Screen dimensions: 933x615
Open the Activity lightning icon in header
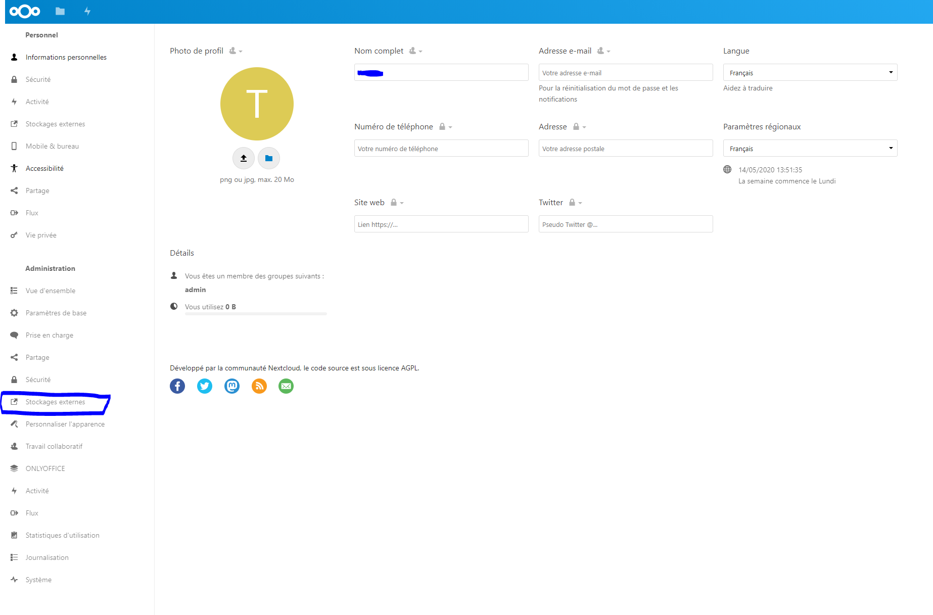(x=87, y=11)
